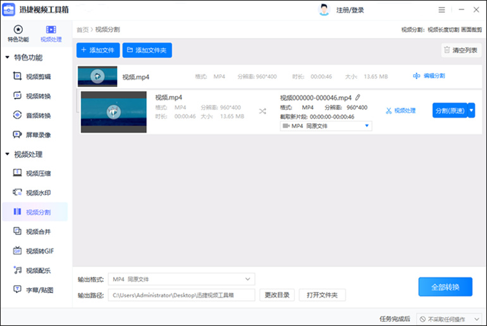Play the large video thumbnail preview
Screen dimensions: 487x326
pos(114,112)
